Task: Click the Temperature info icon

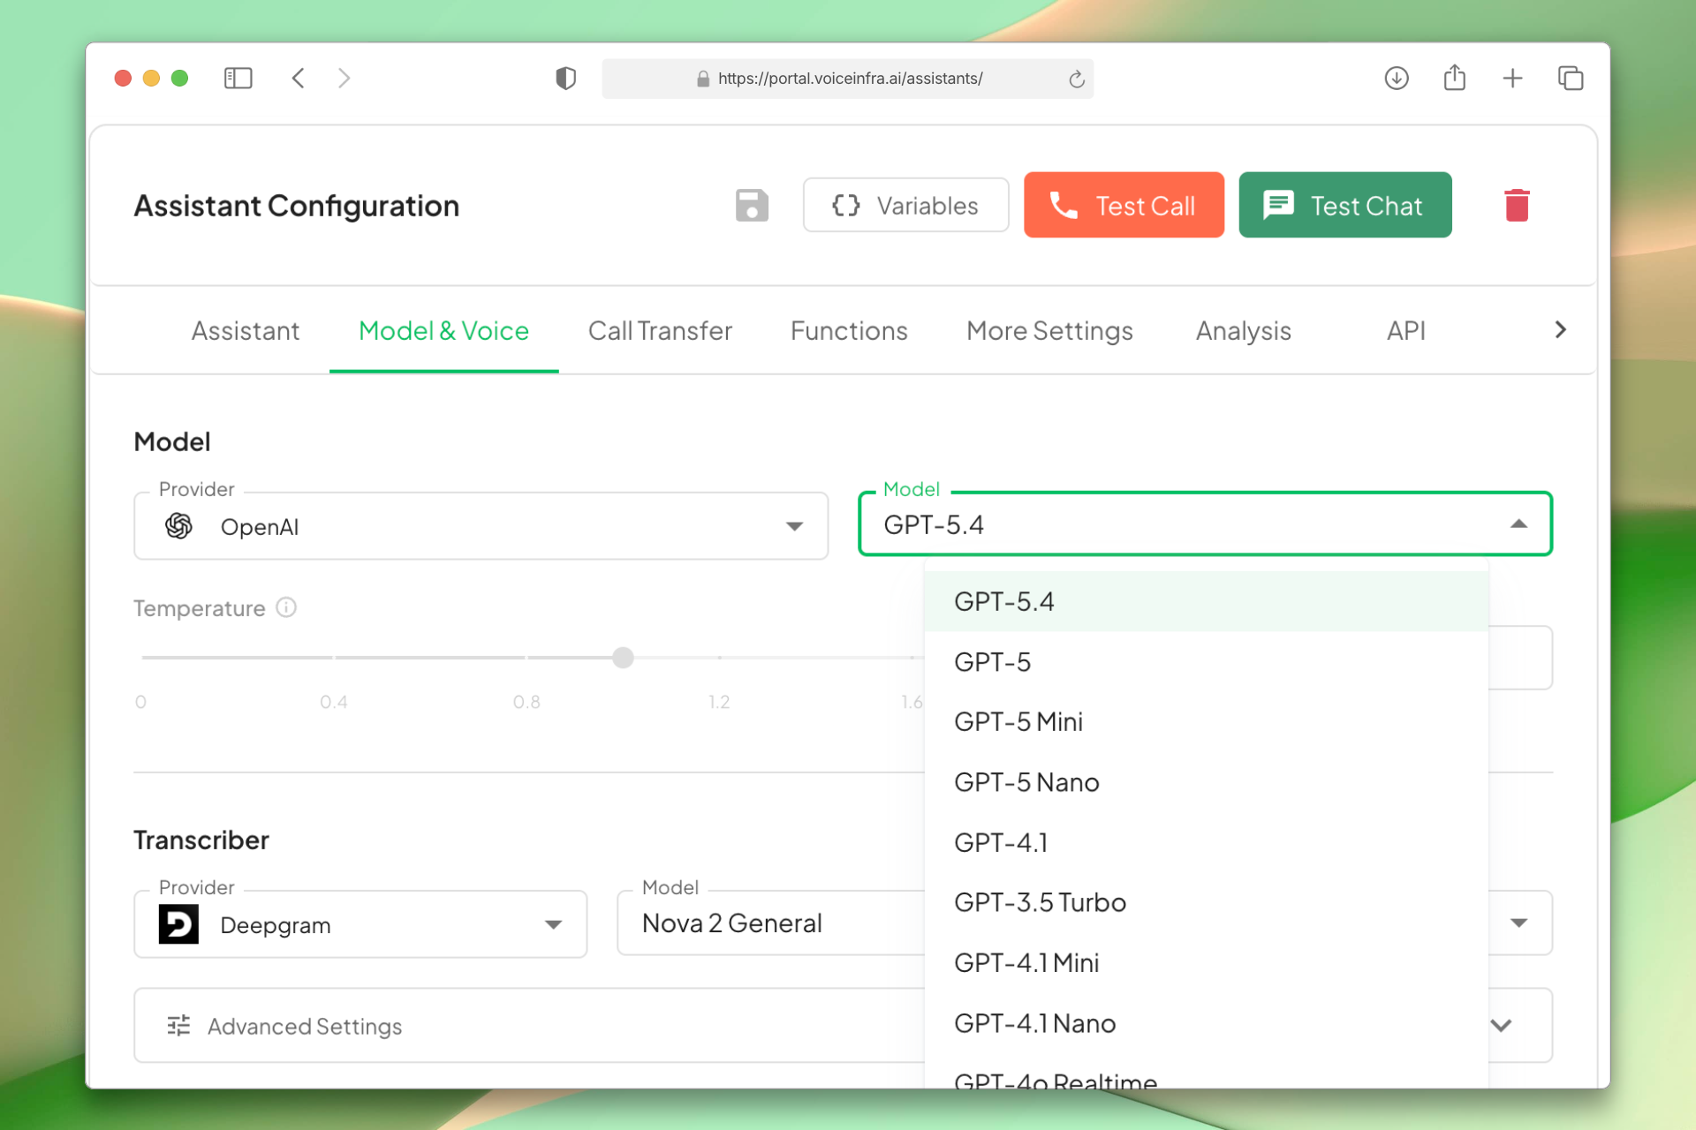Action: point(286,607)
